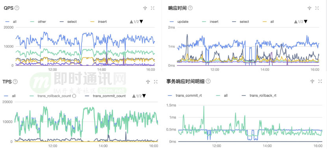This screenshot has height=149, width=327.
Task: Click the 事务响应时间明细 panel title
Action: tap(186, 81)
